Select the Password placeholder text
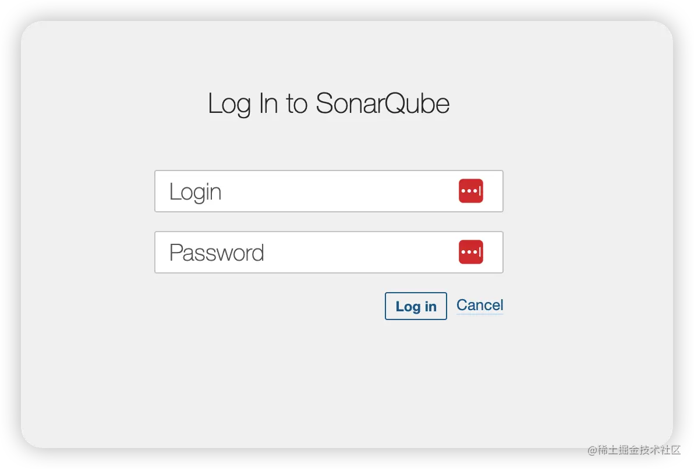Viewport: 694px width, 469px height. 216,252
